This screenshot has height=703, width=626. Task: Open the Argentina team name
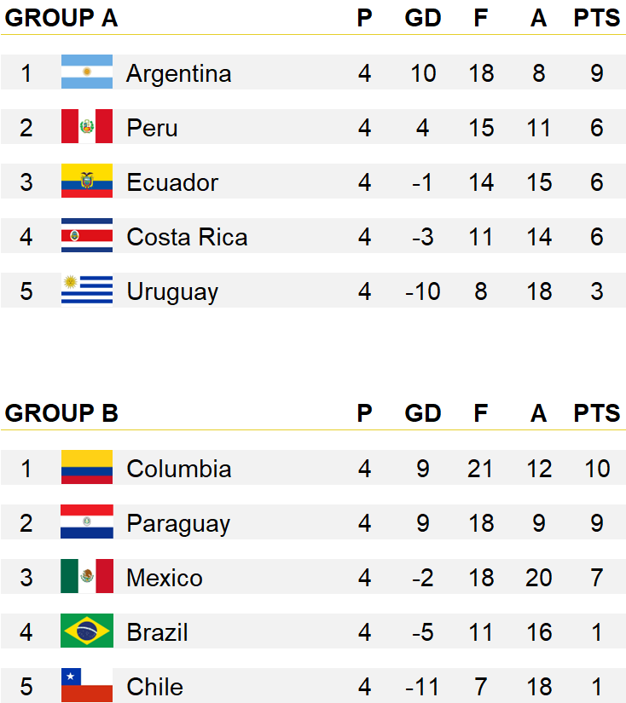pyautogui.click(x=178, y=73)
